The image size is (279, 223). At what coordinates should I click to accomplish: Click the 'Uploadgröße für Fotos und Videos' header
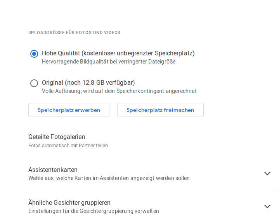point(75,33)
